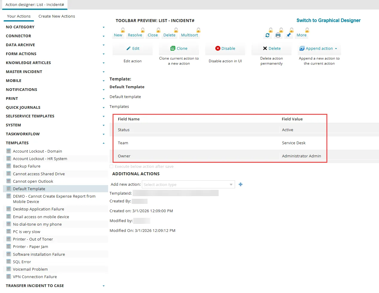Expand the SELFSERVICE TEMPLATES category
Image resolution: width=379 pixels, height=293 pixels.
104,117
